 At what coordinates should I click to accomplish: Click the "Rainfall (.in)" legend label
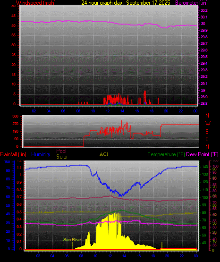pos(13,154)
